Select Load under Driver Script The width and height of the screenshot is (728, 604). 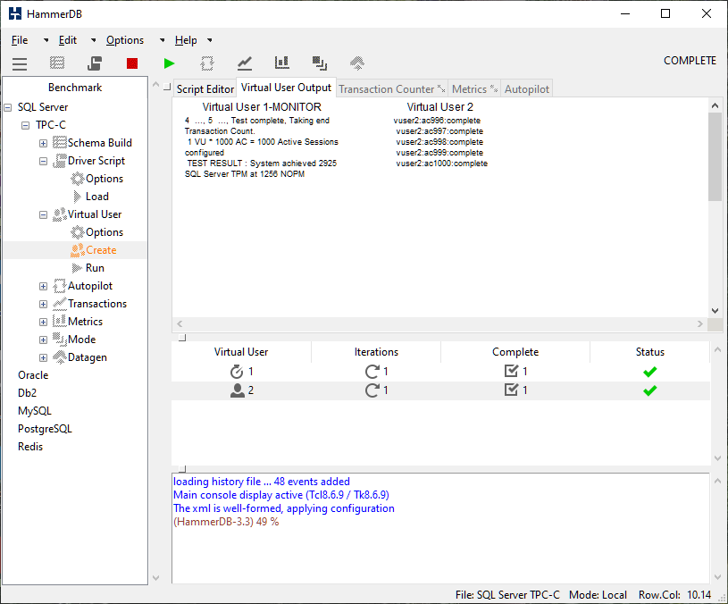(x=90, y=197)
